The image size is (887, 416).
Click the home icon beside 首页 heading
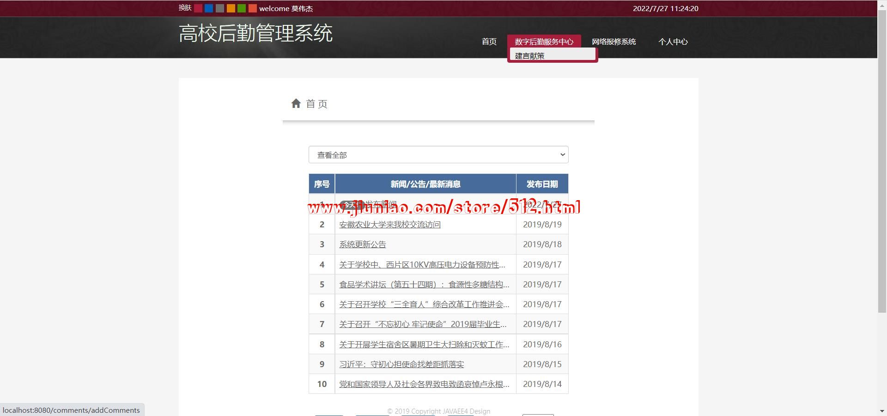tap(296, 104)
